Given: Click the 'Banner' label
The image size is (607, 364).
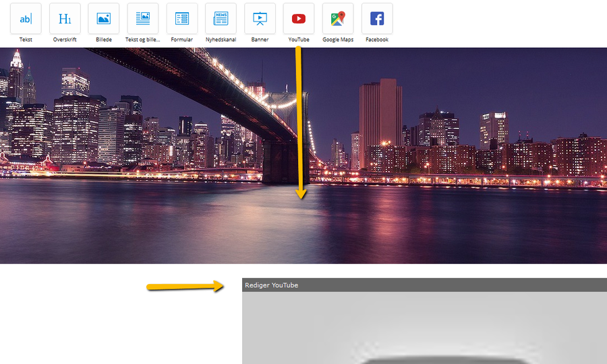Looking at the screenshot, I should pyautogui.click(x=260, y=40).
